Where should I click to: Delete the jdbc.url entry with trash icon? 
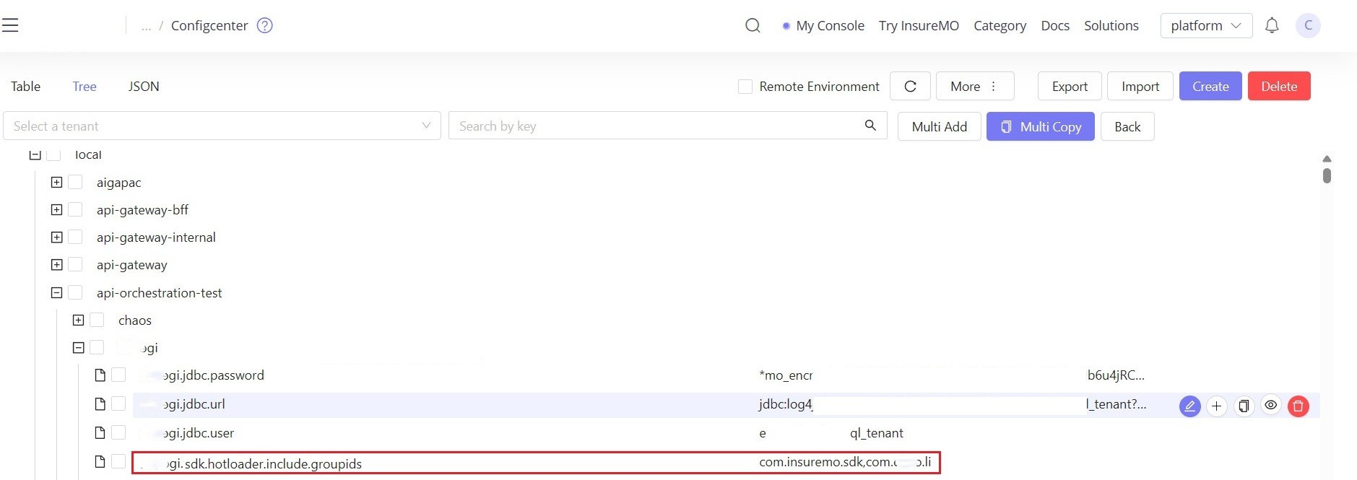pyautogui.click(x=1298, y=406)
